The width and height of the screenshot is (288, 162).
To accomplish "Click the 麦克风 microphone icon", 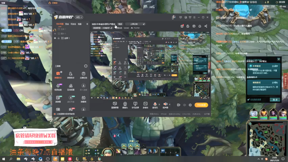I will pos(155,104).
